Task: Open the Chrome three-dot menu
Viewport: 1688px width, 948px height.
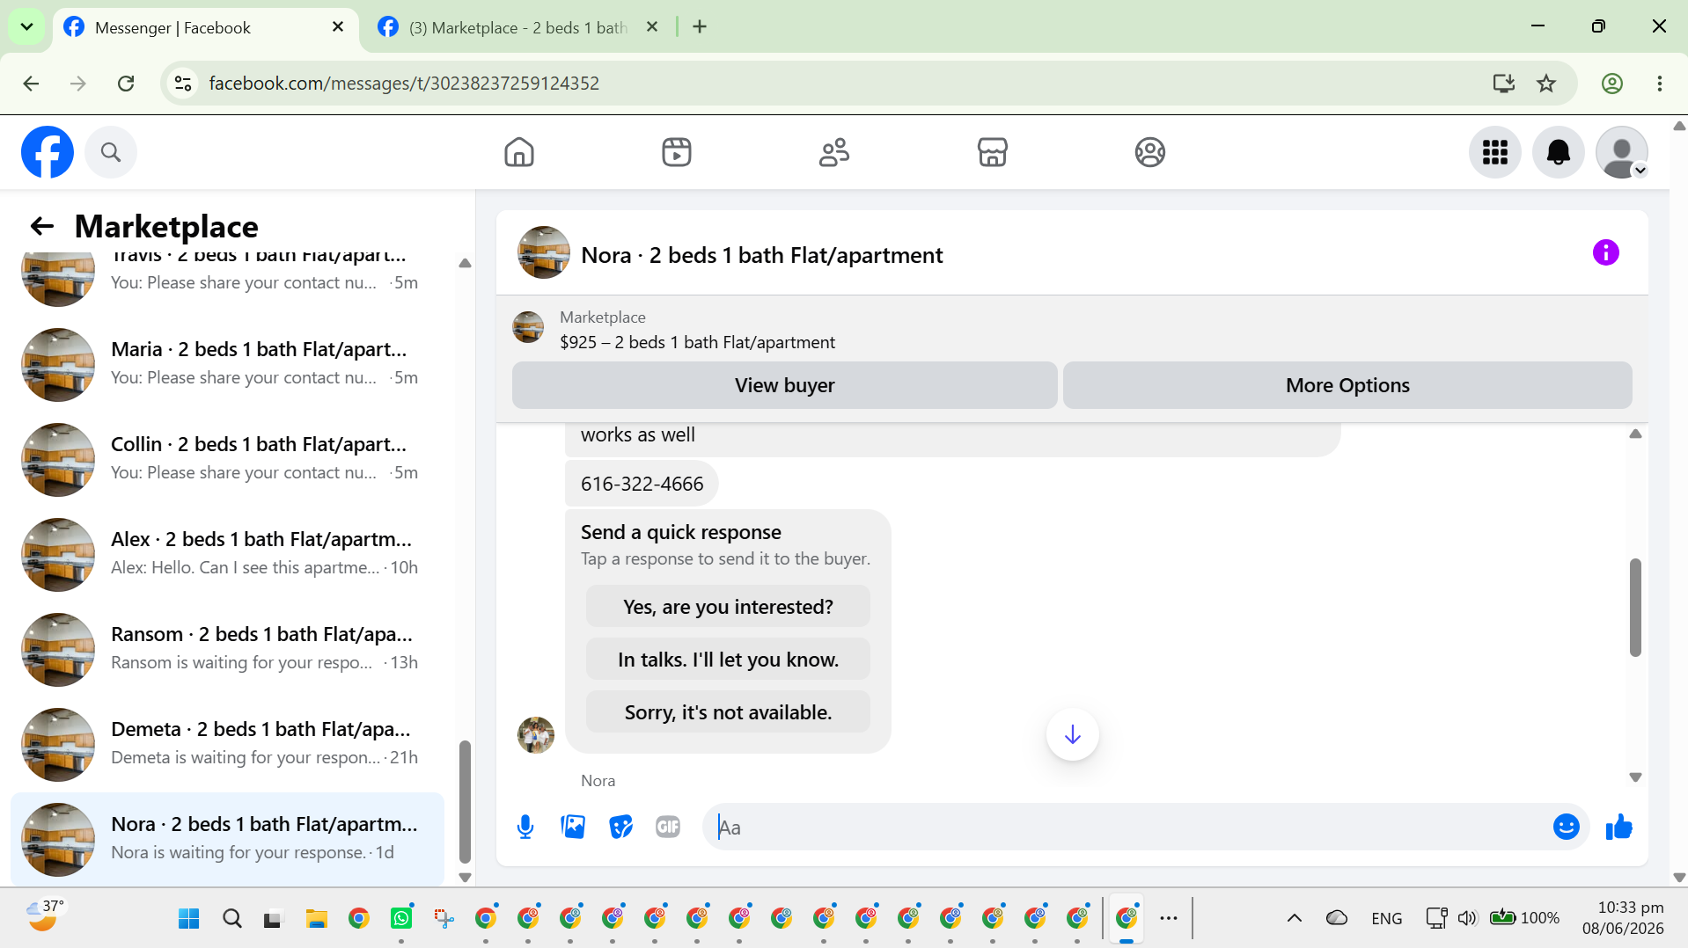Action: tap(1660, 84)
